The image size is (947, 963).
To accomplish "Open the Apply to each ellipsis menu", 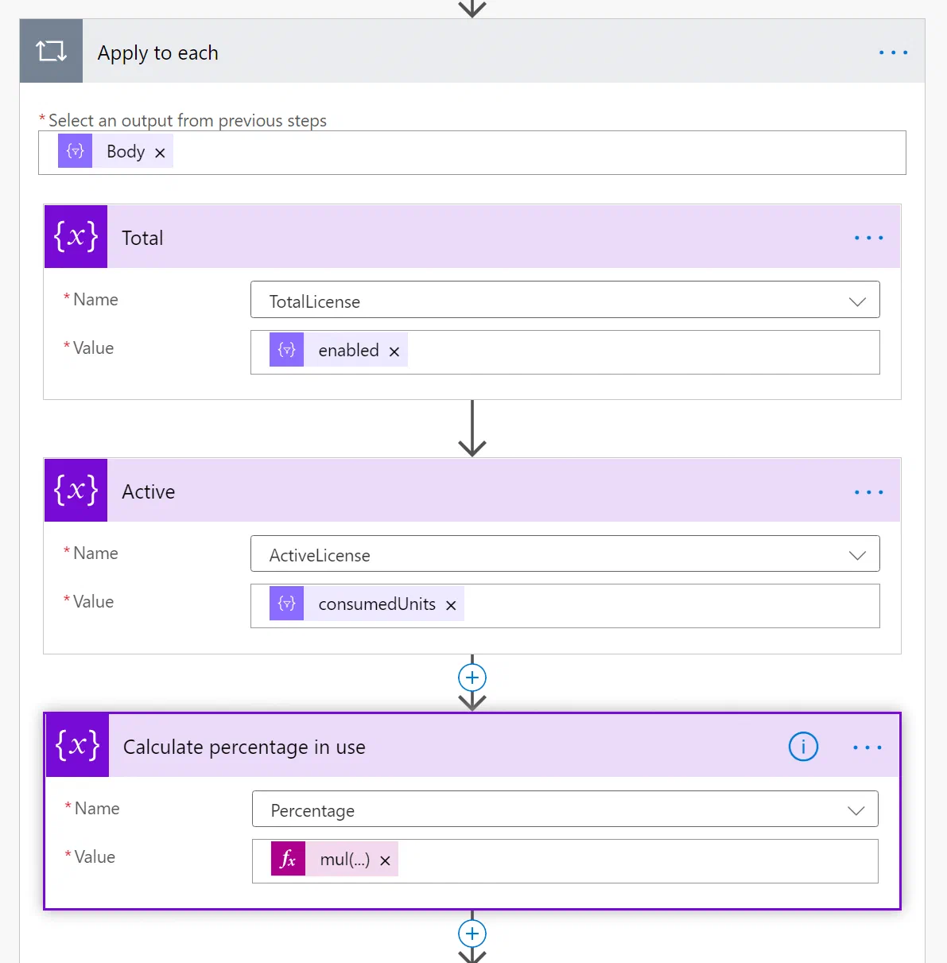I will point(893,52).
